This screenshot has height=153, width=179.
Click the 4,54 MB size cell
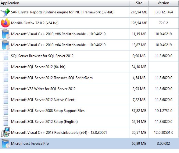click(x=139, y=78)
